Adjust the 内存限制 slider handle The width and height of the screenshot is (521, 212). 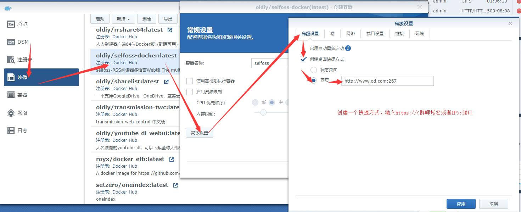263,112
